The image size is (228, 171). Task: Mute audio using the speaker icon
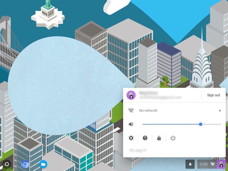coord(131,124)
